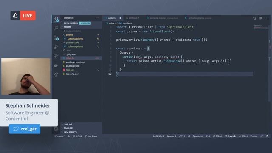The width and height of the screenshot is (272, 153).
Task: Click the GraphQL status item
Action: click(230, 136)
